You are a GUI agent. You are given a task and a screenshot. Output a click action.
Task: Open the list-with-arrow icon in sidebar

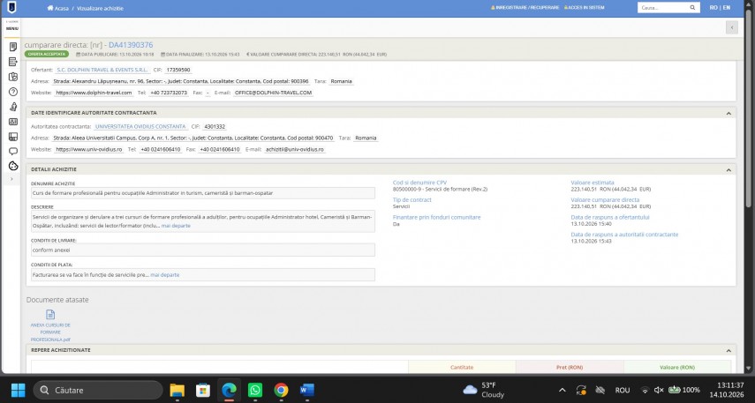coord(13,62)
